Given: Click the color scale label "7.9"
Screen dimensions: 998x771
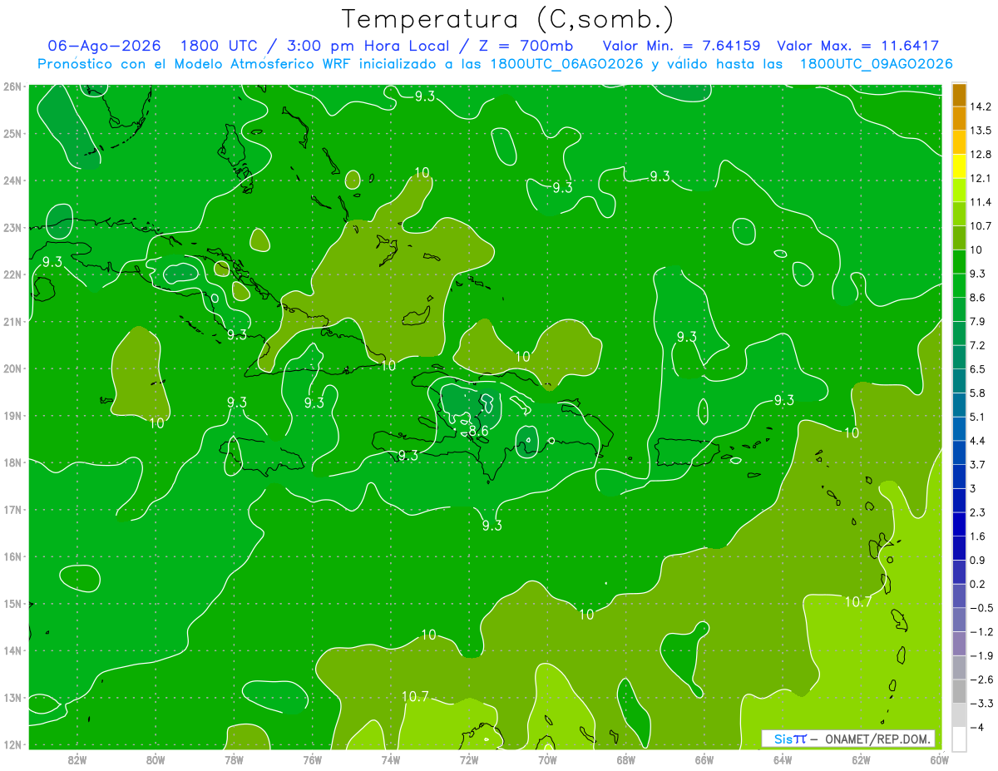Looking at the screenshot, I should click(977, 321).
